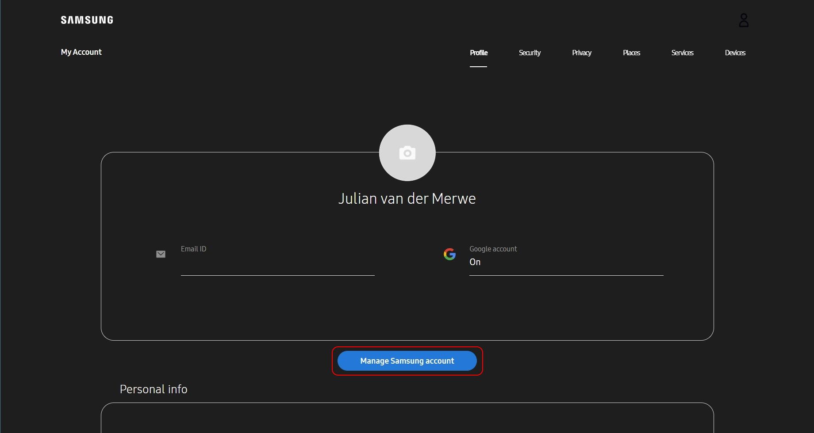Click the Samsung logo

coord(87,20)
